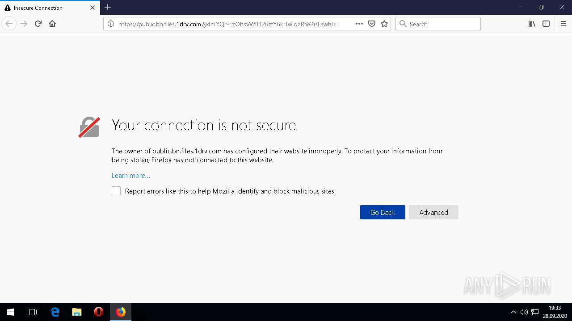
Task: Restore down the Firefox window
Action: (x=541, y=7)
